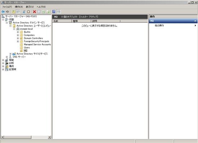
Task: Expand the Builtin folder
Action: pyautogui.click(x=18, y=32)
